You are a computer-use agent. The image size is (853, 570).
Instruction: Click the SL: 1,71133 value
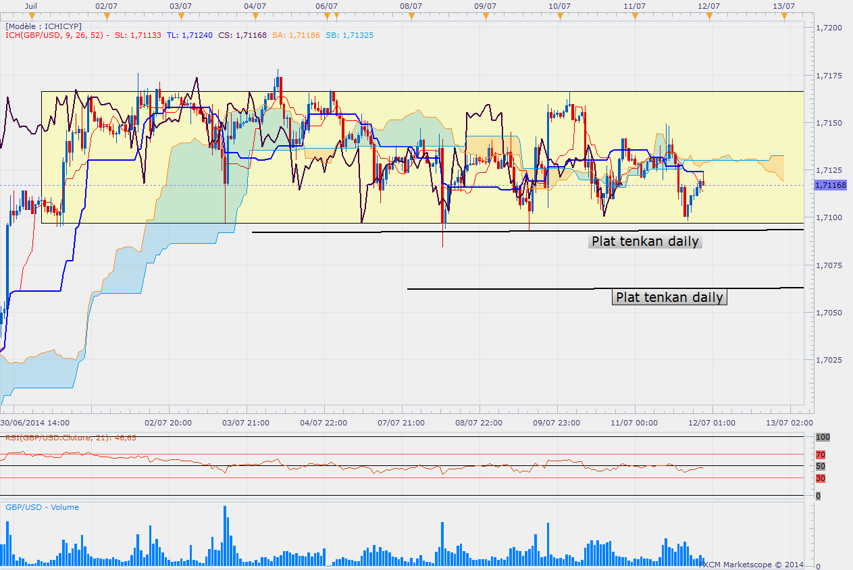[x=138, y=35]
